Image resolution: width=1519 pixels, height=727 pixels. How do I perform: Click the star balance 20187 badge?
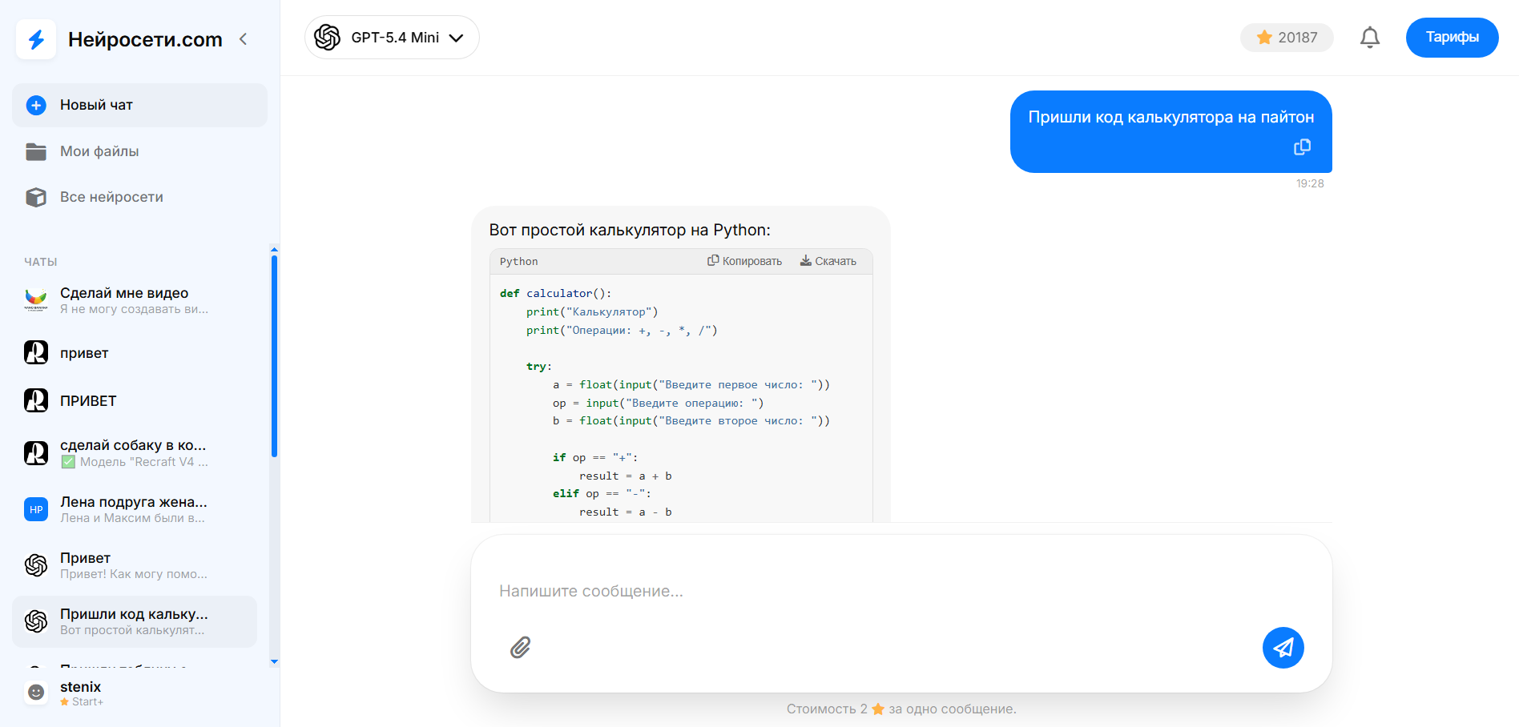tap(1286, 38)
